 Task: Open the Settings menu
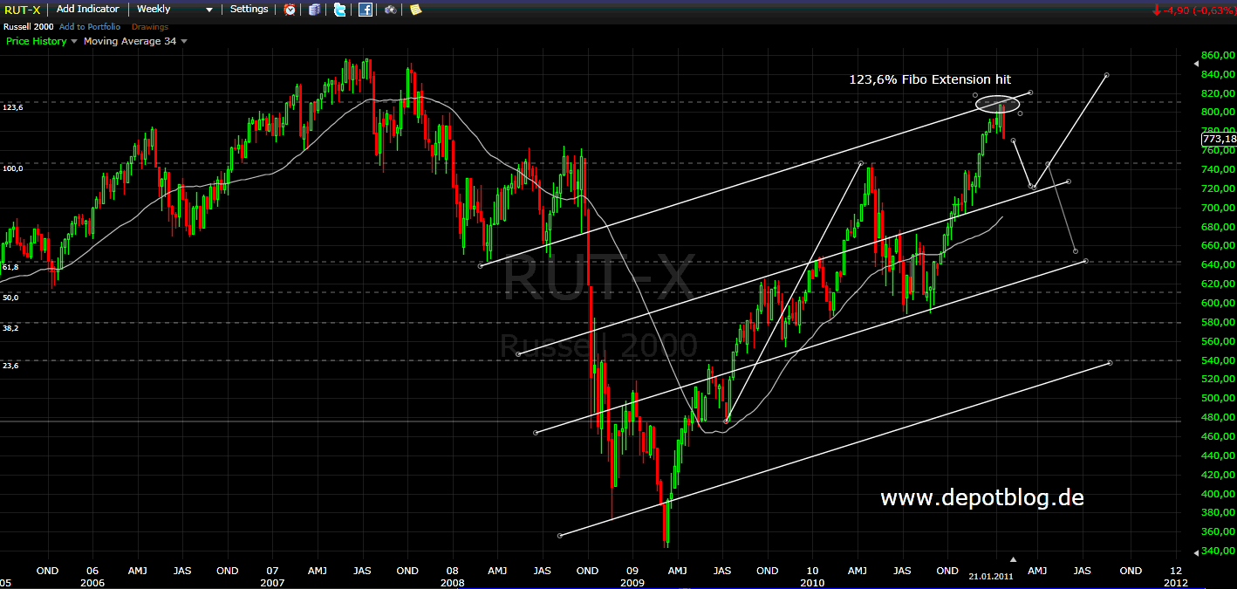(249, 10)
